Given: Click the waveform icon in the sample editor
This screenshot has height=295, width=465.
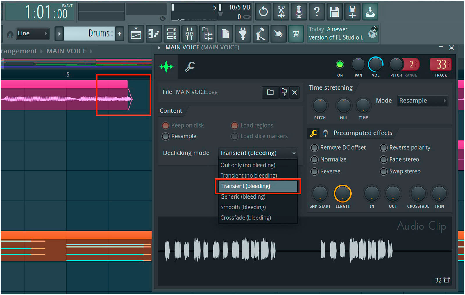Looking at the screenshot, I should (x=166, y=67).
